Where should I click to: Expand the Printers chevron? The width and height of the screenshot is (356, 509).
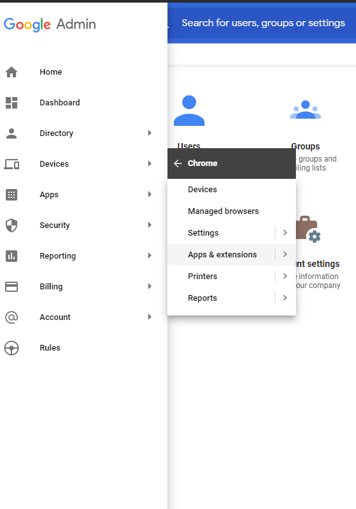[285, 276]
